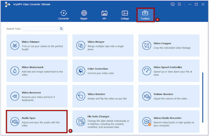Viewport: 209px width, 136px height.
Task: Maximize the AnyMP4 window
Action: (196, 4)
